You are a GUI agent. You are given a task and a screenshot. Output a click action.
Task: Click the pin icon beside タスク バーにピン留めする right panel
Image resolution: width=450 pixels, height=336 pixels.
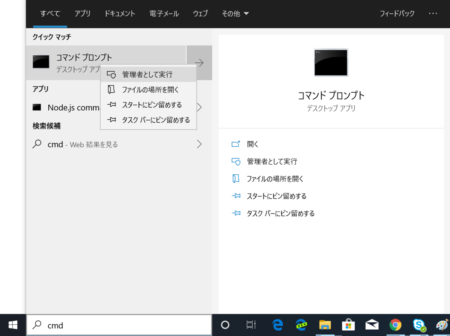pyautogui.click(x=235, y=213)
